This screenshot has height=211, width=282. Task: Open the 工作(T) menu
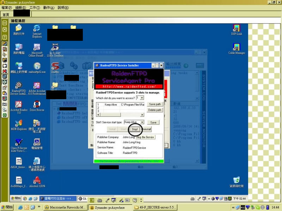(35, 8)
